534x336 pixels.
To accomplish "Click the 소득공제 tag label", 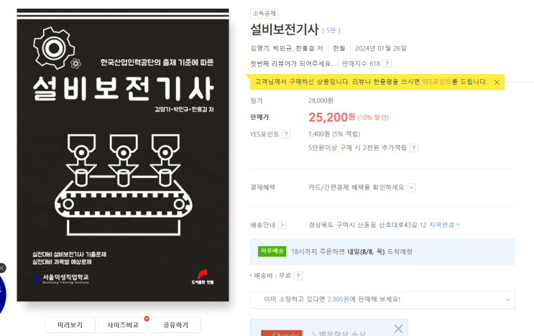I will click(x=264, y=14).
